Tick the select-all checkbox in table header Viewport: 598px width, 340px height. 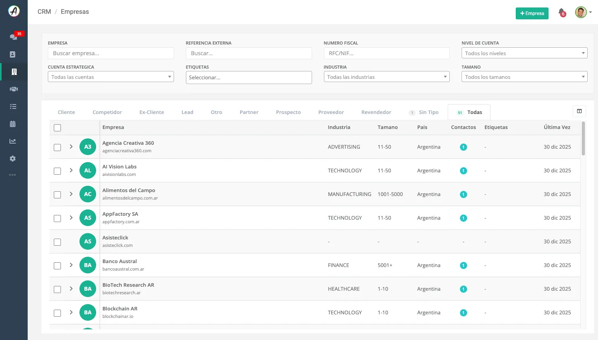coord(57,128)
